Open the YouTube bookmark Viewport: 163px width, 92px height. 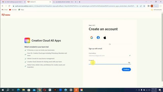tap(13, 10)
